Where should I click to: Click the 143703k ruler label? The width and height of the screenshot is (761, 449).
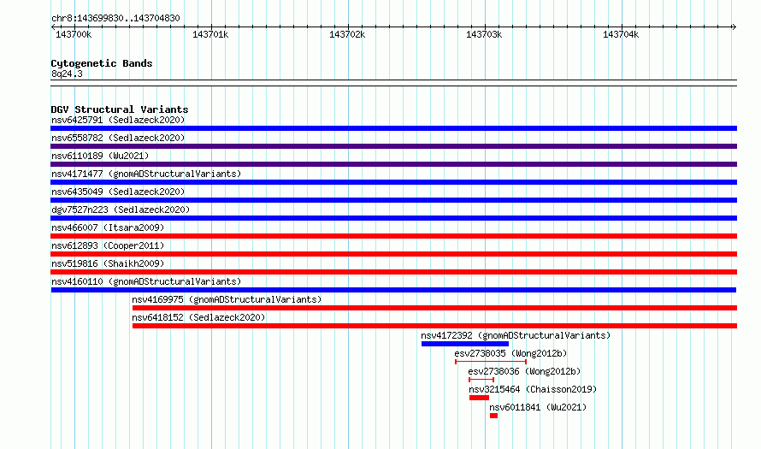[x=484, y=34]
